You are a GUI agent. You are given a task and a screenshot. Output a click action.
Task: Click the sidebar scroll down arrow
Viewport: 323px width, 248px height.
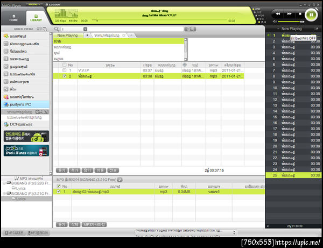[x=51, y=174]
